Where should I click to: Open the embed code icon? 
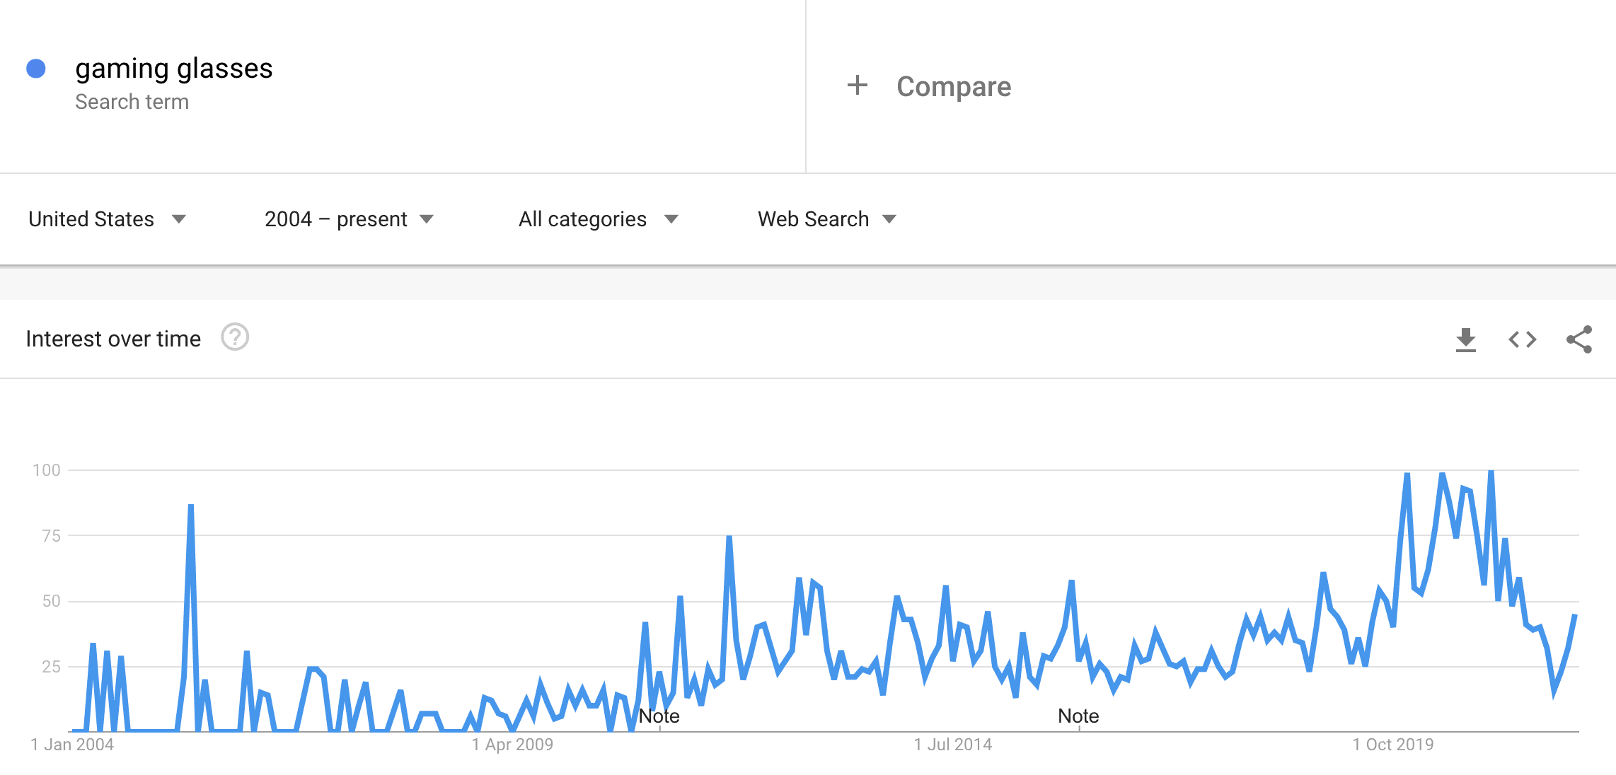click(x=1522, y=339)
